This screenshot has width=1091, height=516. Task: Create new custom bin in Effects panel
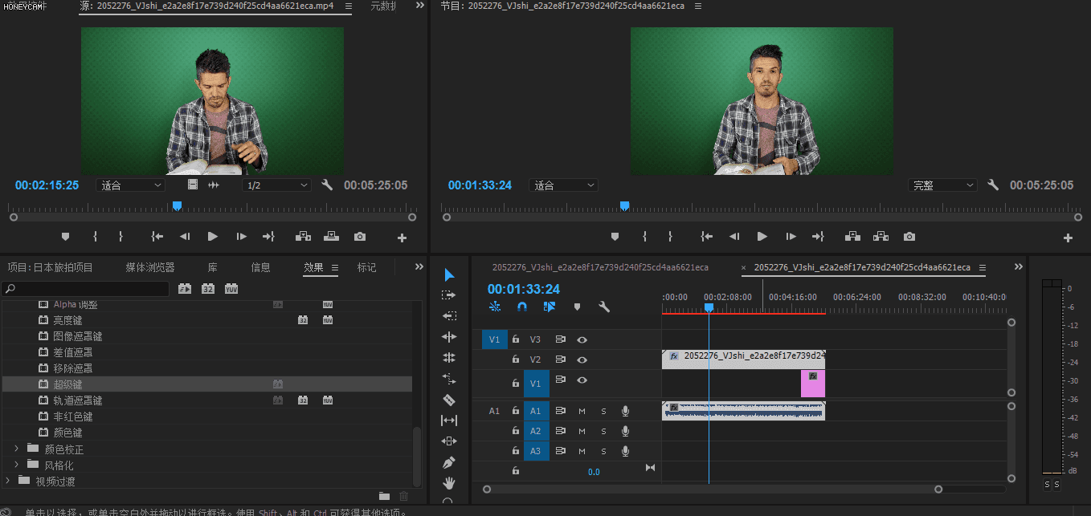(x=384, y=497)
